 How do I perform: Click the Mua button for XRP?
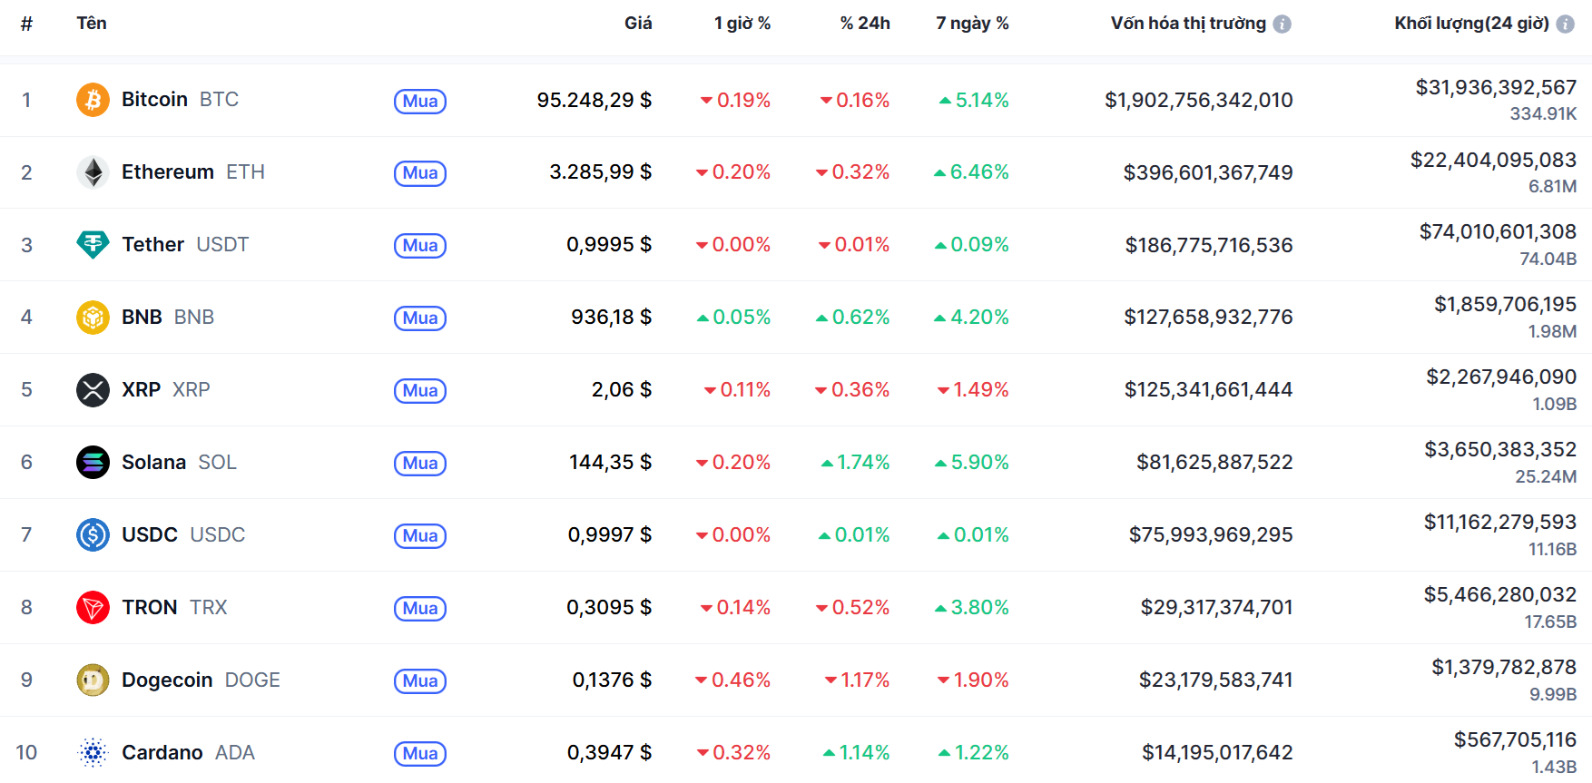[420, 391]
